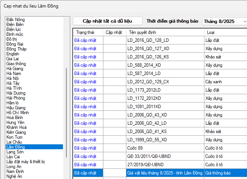Image resolution: width=247 pixels, height=179 pixels.
Task: Click the 'Loại' column header
Action: (x=211, y=32)
